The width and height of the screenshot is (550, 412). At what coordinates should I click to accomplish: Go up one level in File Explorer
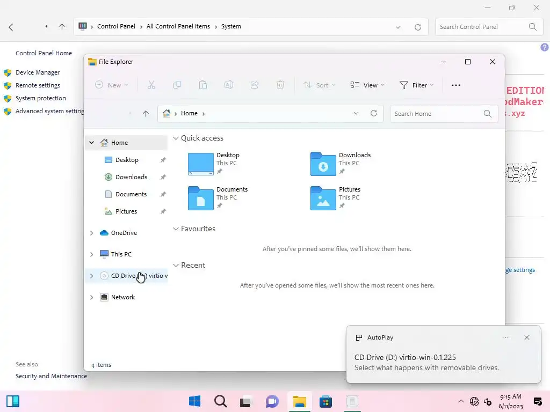click(146, 114)
